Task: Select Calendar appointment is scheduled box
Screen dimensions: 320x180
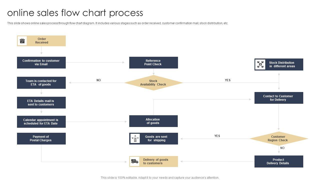Action: pos(41,122)
